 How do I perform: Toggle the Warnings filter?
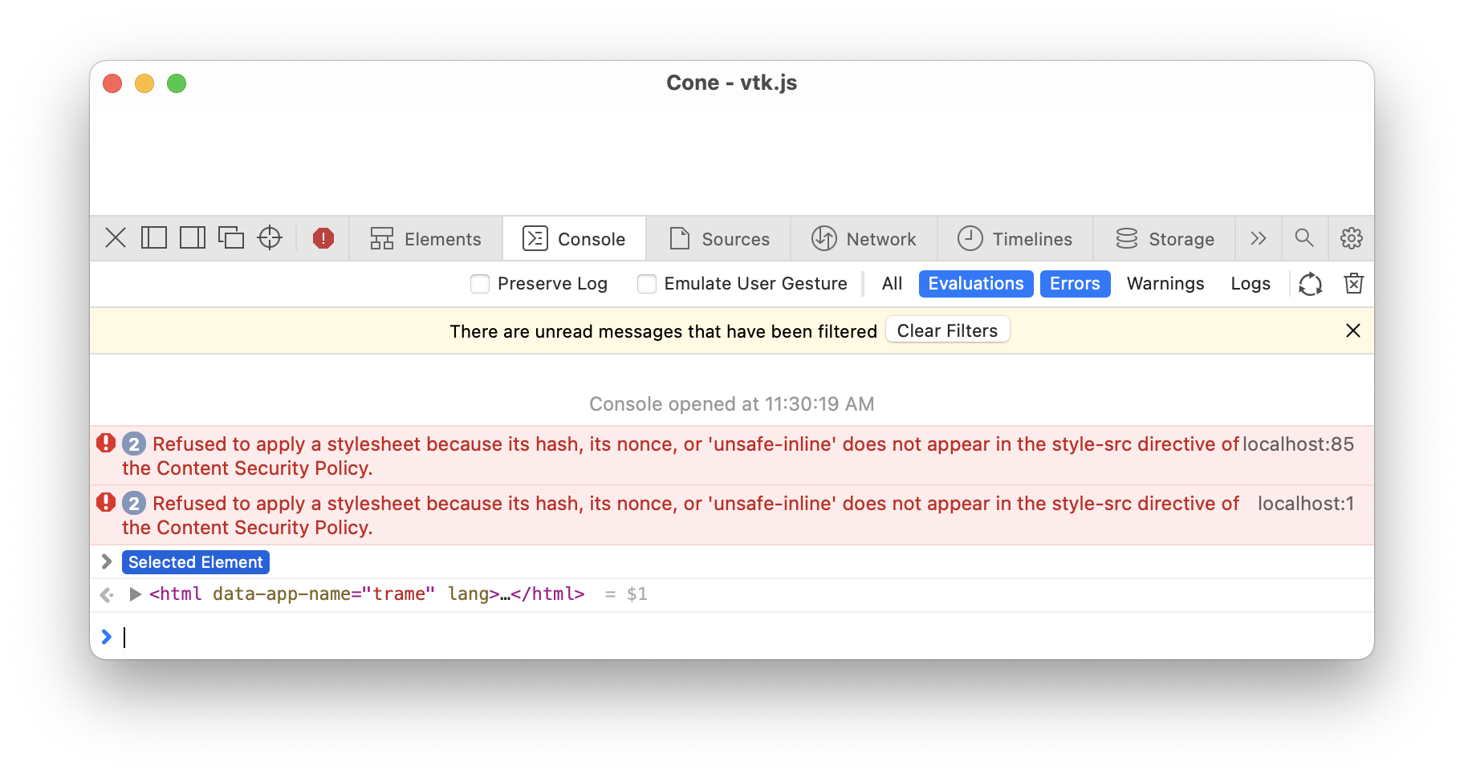[1165, 284]
